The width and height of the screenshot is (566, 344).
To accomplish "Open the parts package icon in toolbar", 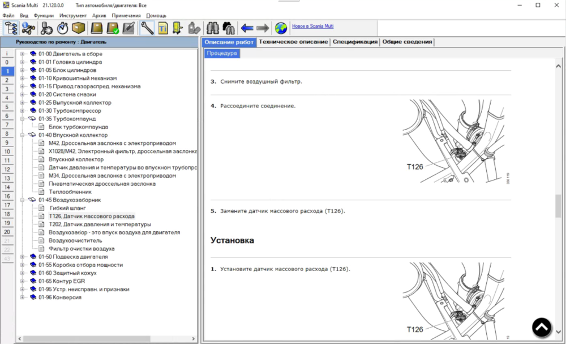I will [x=78, y=27].
